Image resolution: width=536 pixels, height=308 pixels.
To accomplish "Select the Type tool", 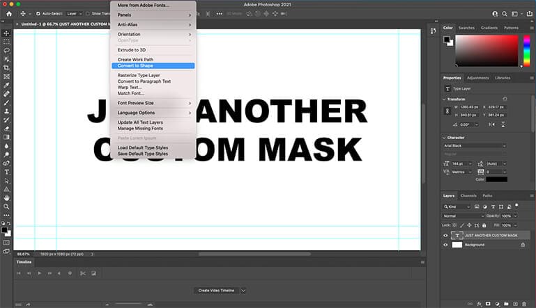I will click(6, 172).
